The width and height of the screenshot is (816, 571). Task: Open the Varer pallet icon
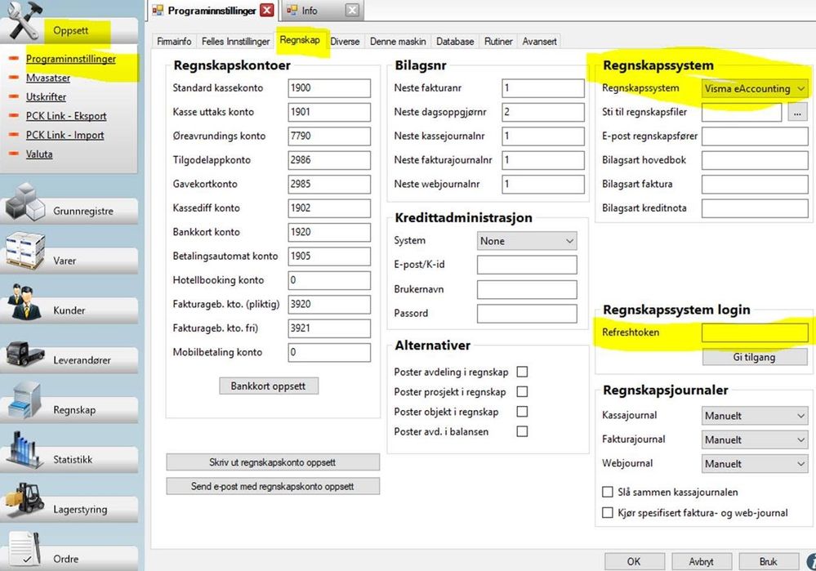(26, 250)
